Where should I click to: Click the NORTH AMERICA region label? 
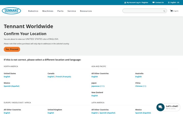point(11,66)
